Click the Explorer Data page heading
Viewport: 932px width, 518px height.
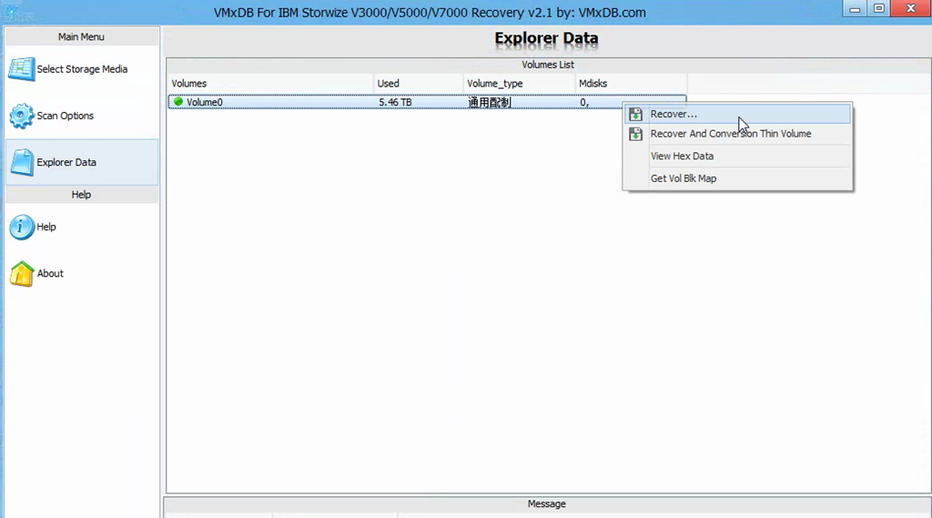coord(546,38)
